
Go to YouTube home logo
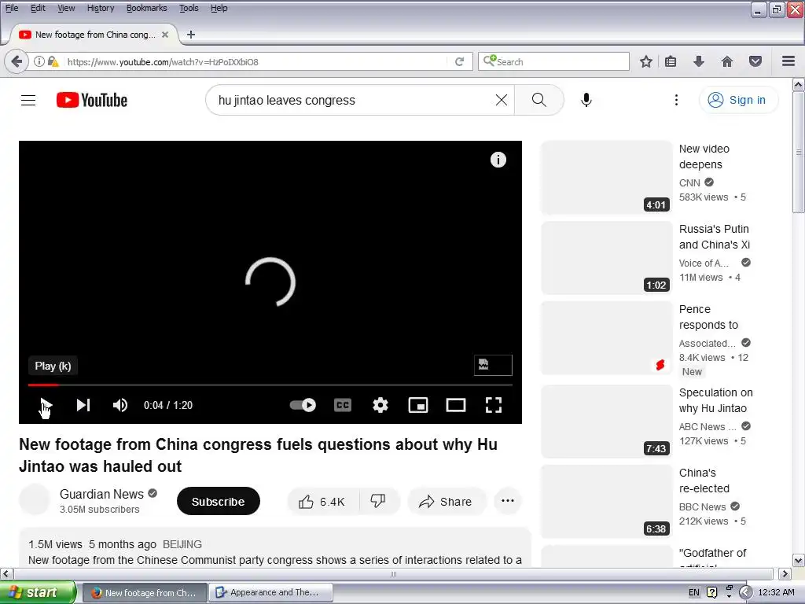92,100
